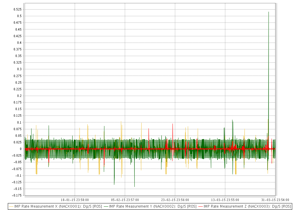This screenshot has width=300, height=210.
Task: Click the 18-01-15 23:58:00 time axis label
Action: tap(75, 200)
